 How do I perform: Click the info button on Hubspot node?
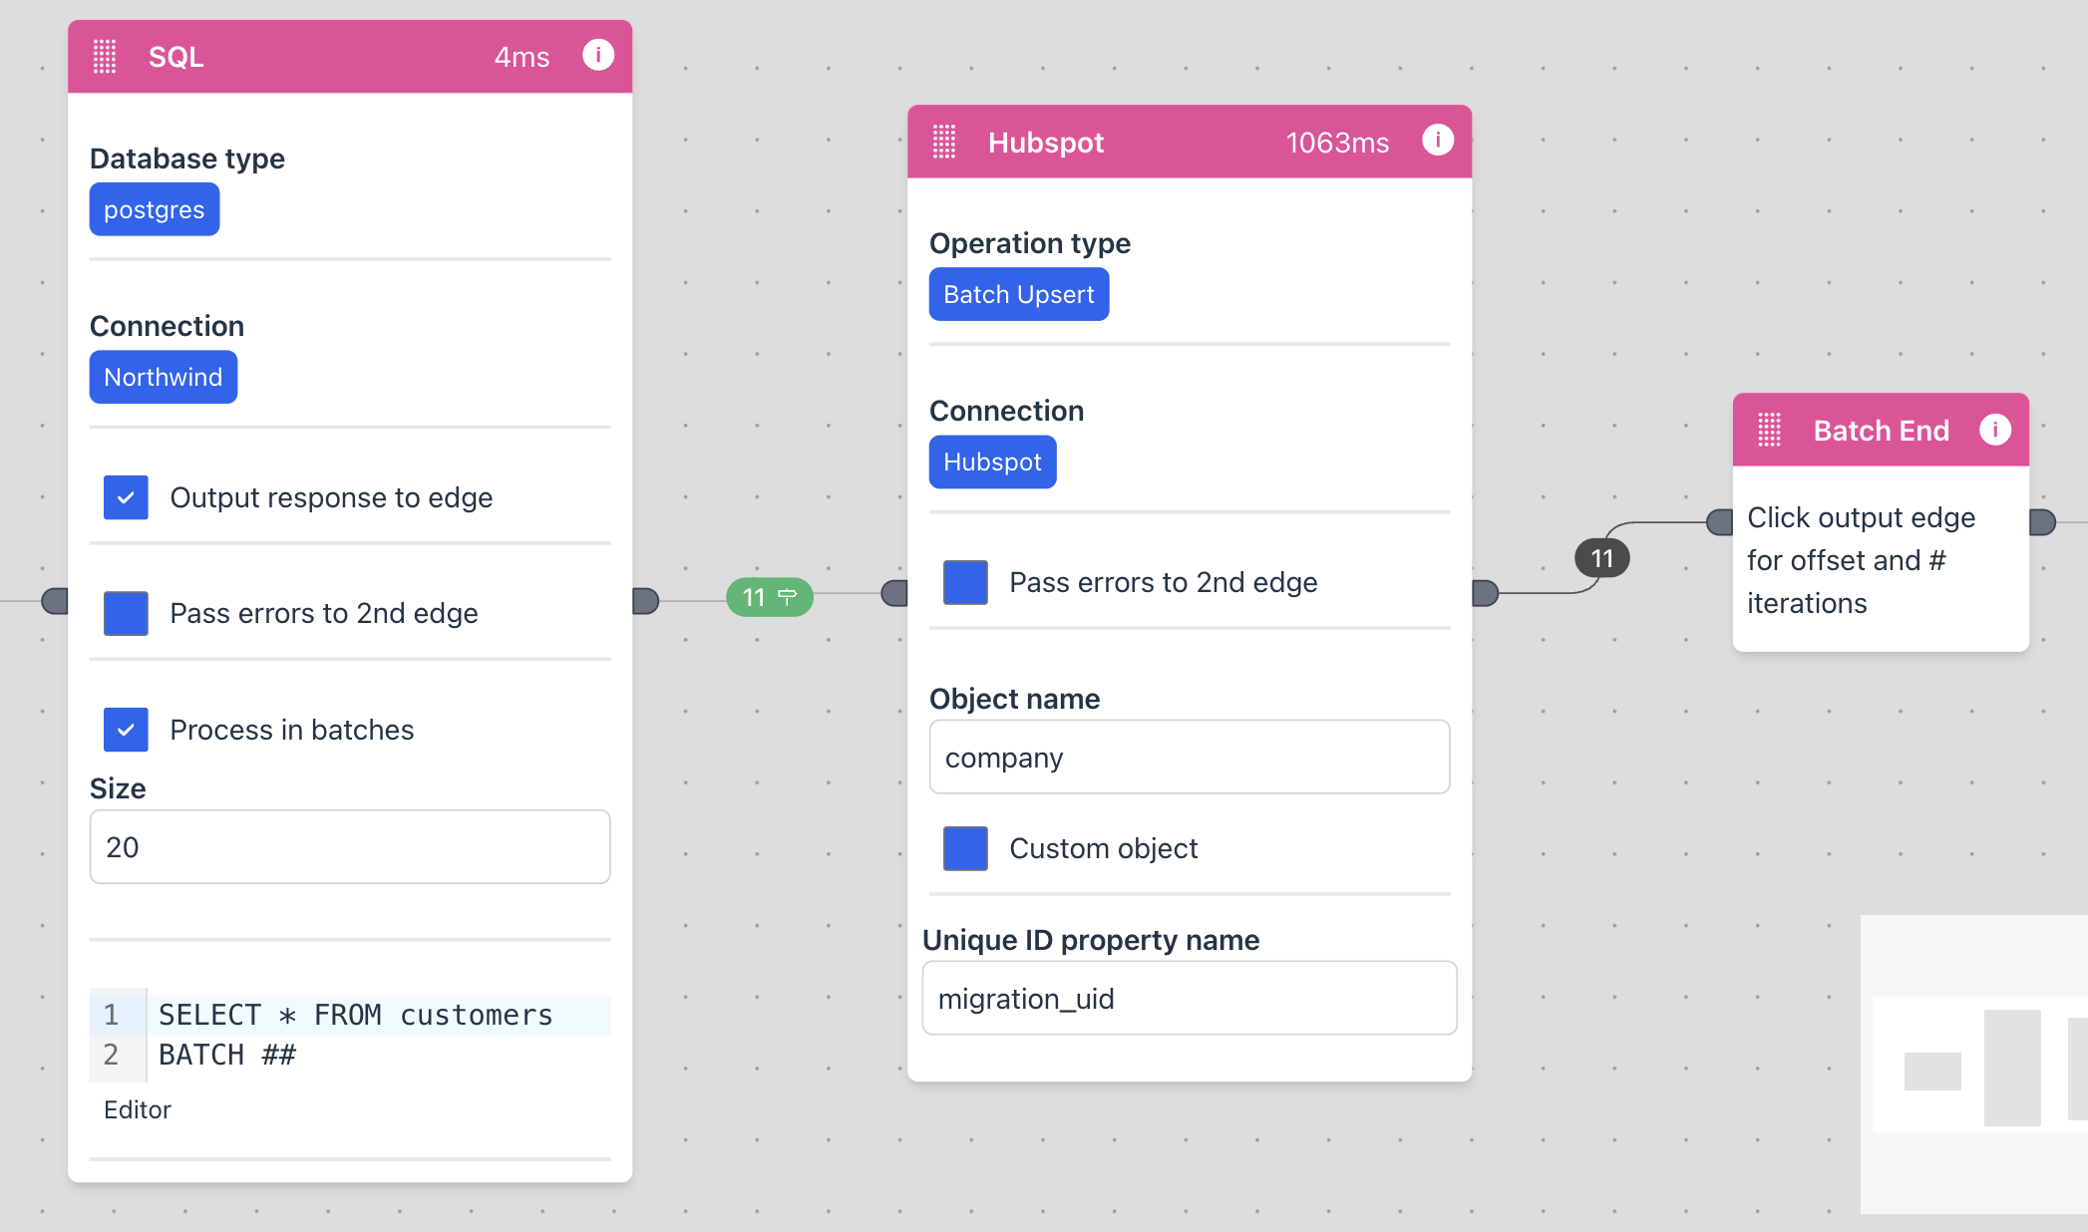1440,141
